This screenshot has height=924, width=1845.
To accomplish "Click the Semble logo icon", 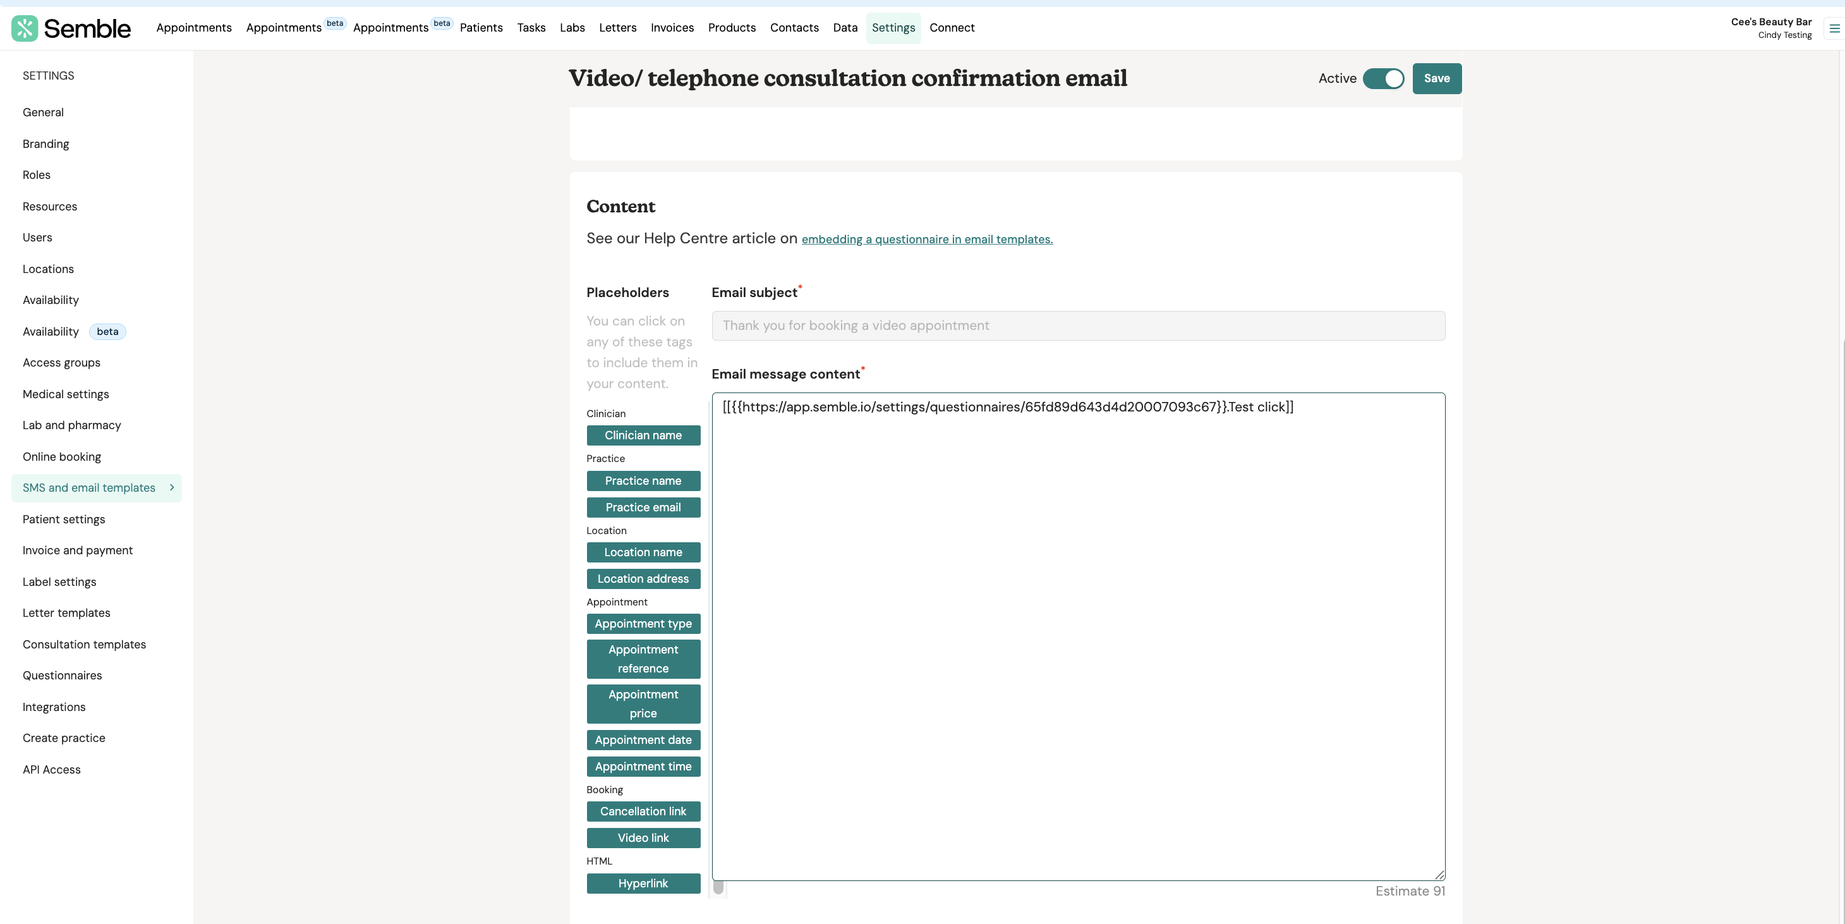I will [x=25, y=28].
